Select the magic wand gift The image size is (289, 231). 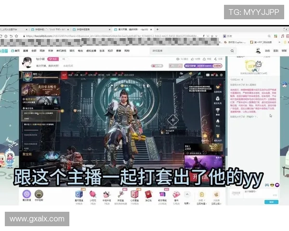coord(120,194)
